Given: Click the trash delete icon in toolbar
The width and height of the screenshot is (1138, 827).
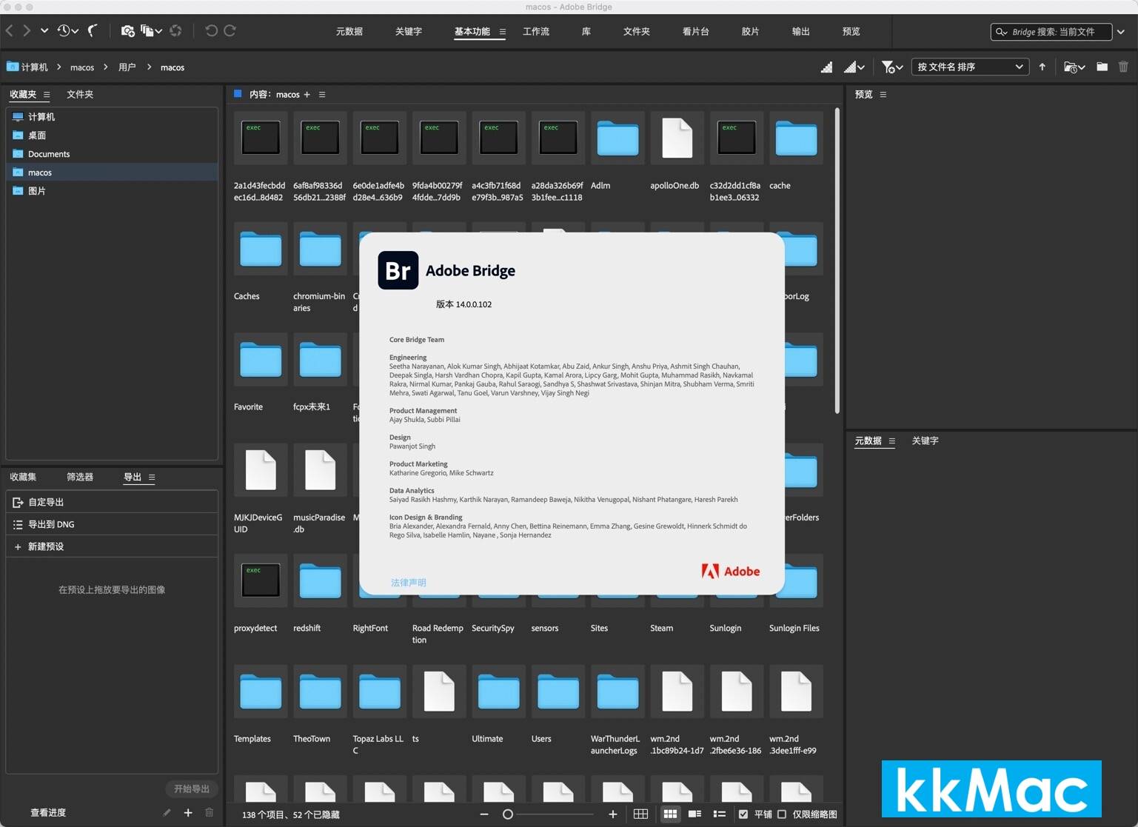Looking at the screenshot, I should (1123, 67).
